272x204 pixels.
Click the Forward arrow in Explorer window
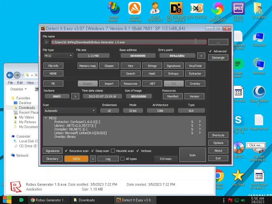tap(17, 75)
